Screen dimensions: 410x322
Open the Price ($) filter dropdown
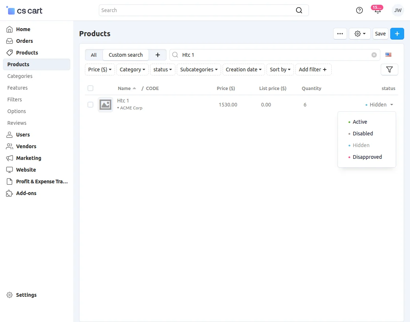coord(100,69)
